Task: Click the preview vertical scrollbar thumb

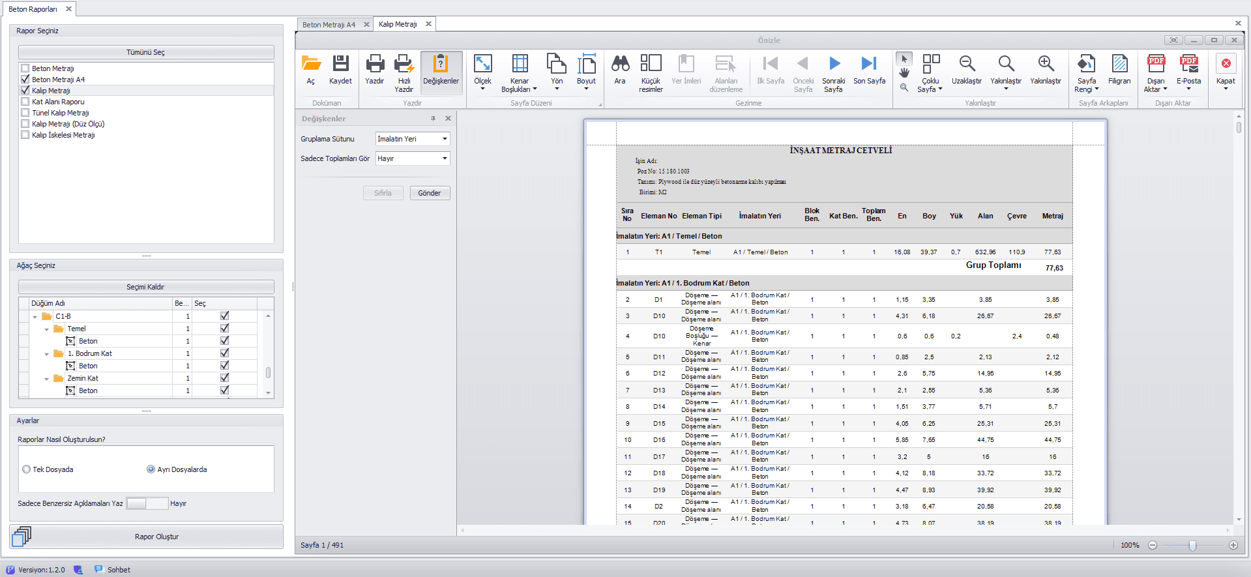Action: click(1239, 127)
